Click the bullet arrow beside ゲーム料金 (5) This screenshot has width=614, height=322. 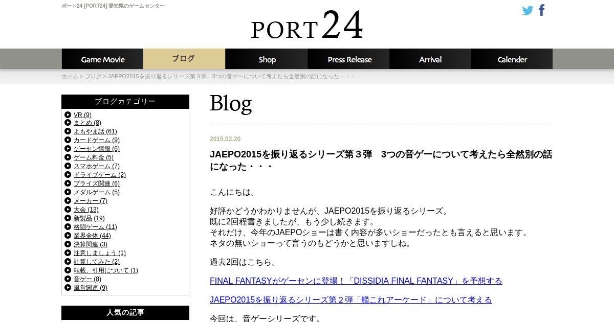[x=68, y=157]
